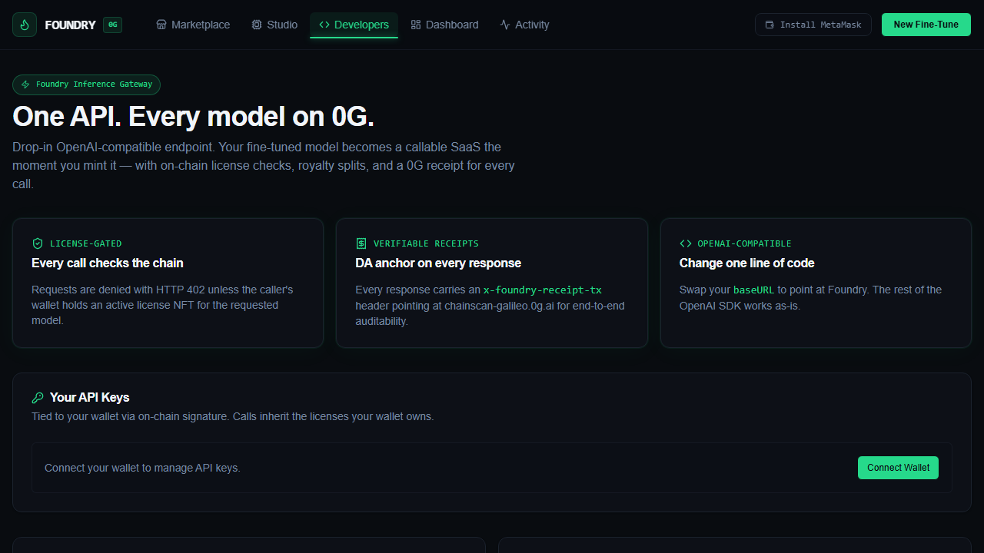Click the 'Requests are denied with HTTP 402' description
984x553 pixels.
[x=162, y=305]
